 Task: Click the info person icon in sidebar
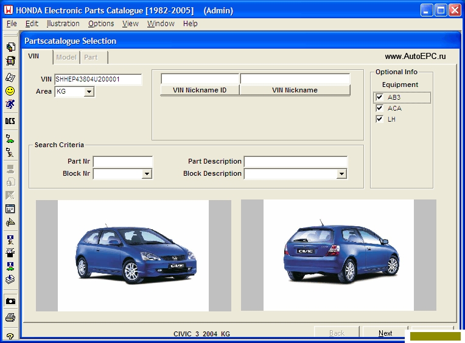tap(10, 240)
